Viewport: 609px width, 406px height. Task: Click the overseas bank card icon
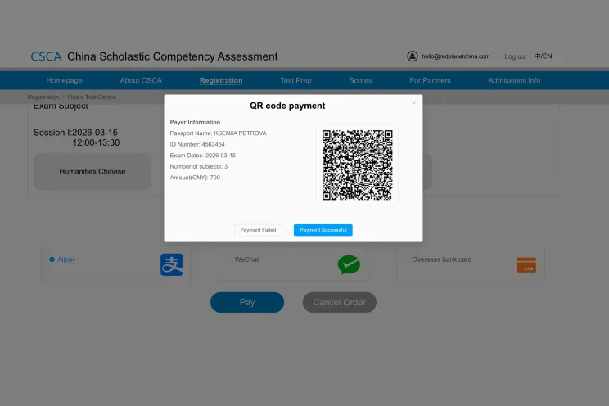click(x=526, y=264)
